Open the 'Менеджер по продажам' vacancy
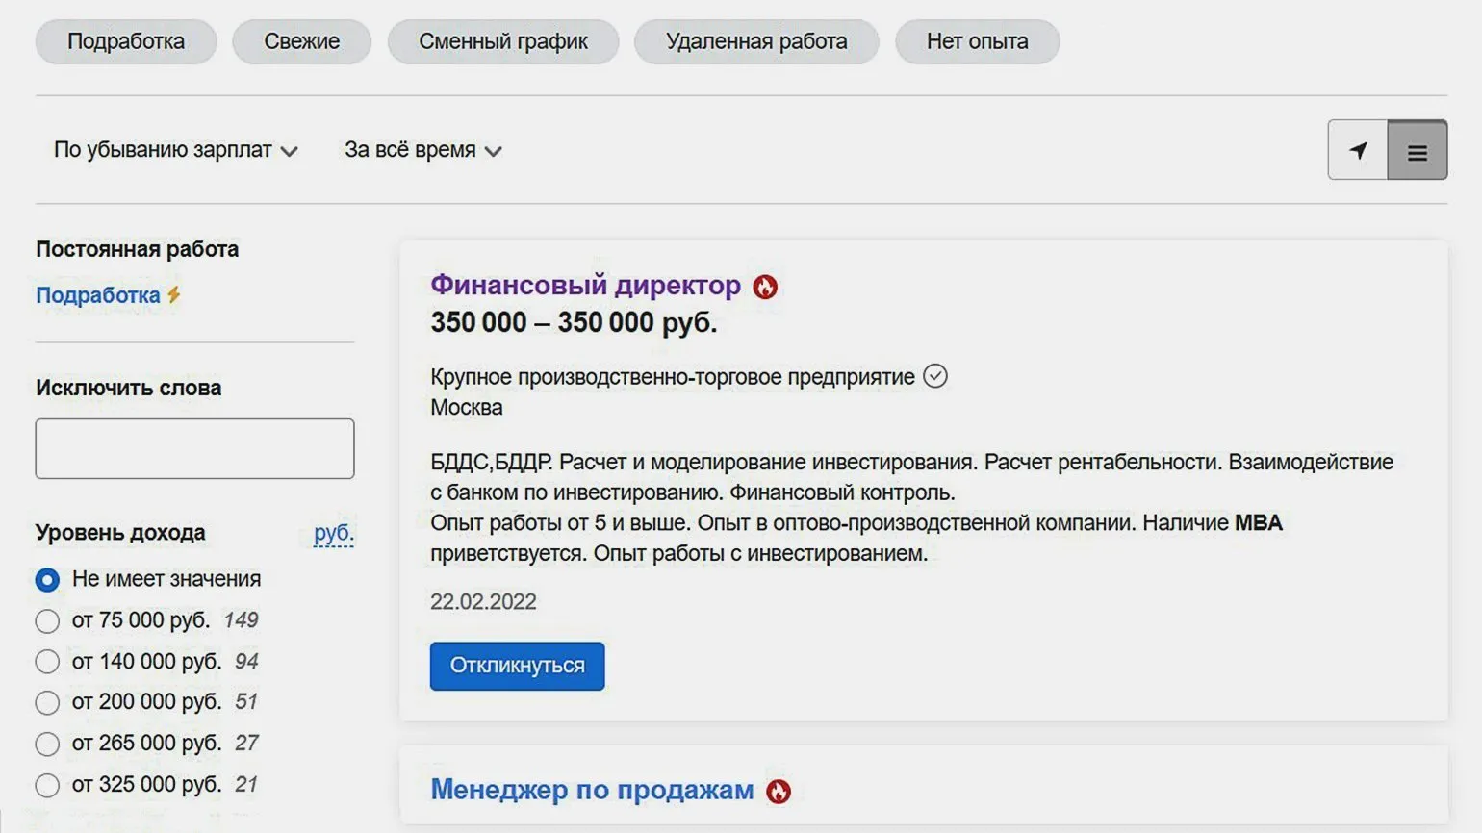This screenshot has height=833, width=1482. coord(592,790)
